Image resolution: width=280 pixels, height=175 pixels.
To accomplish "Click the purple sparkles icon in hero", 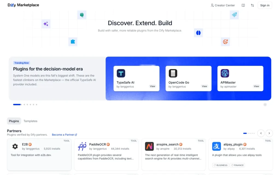I will pos(46,24).
